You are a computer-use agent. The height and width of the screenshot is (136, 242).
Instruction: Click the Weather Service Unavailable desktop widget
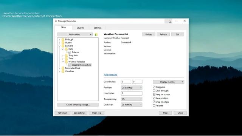(32, 15)
